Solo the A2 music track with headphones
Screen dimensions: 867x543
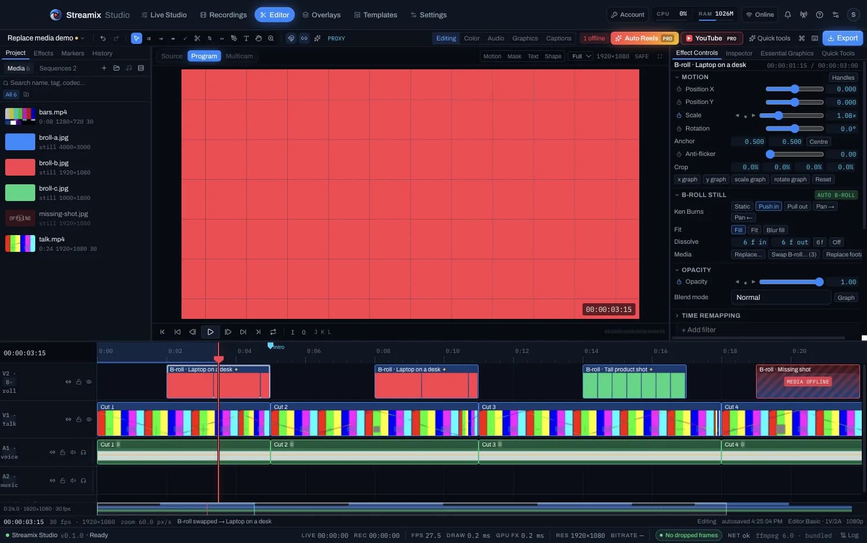(83, 481)
